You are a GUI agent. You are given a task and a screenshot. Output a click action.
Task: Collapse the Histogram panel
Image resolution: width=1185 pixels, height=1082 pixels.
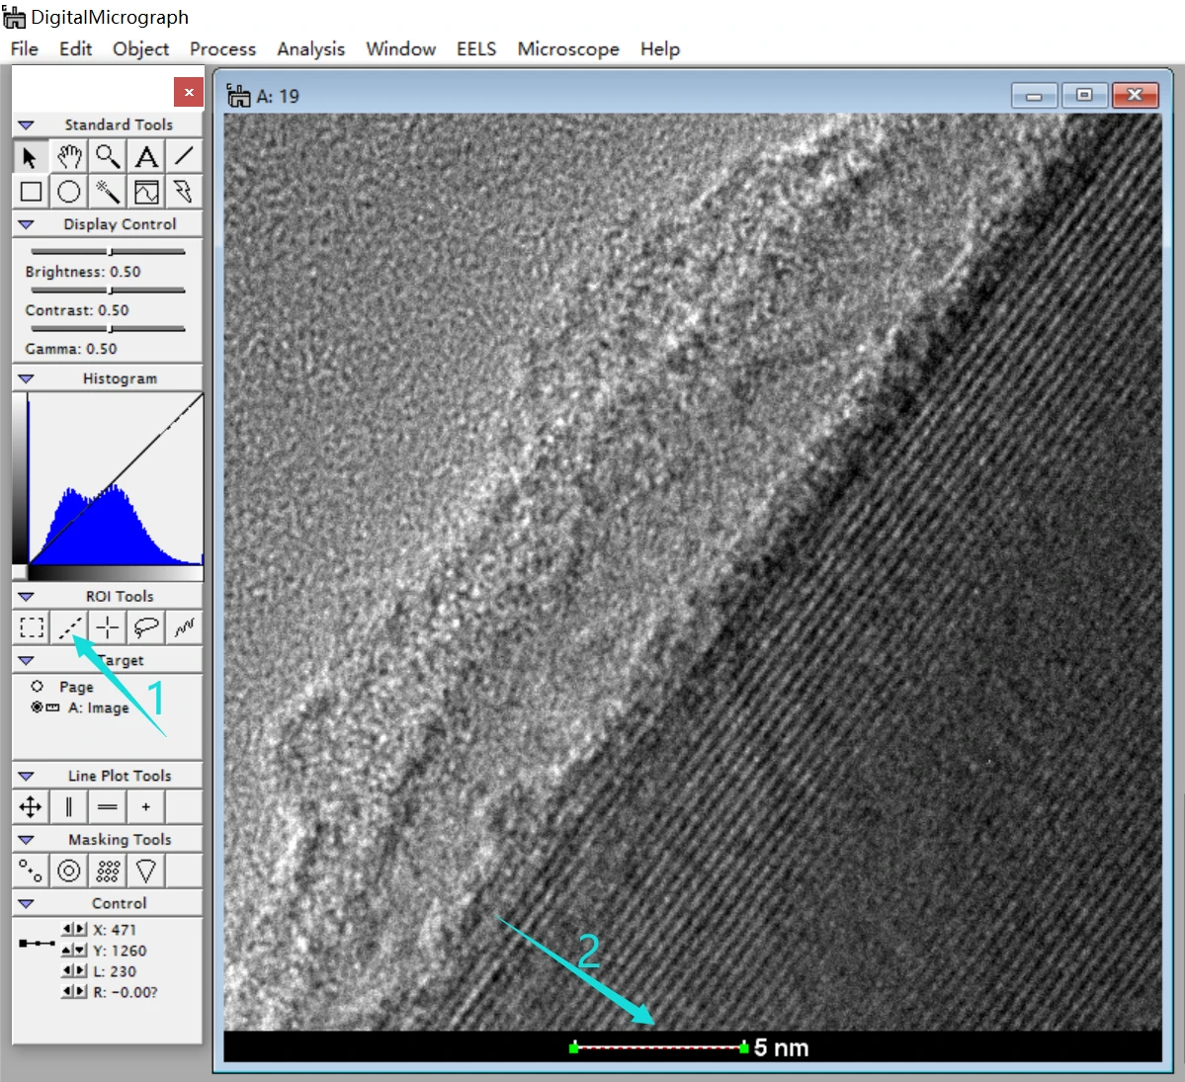pyautogui.click(x=26, y=378)
